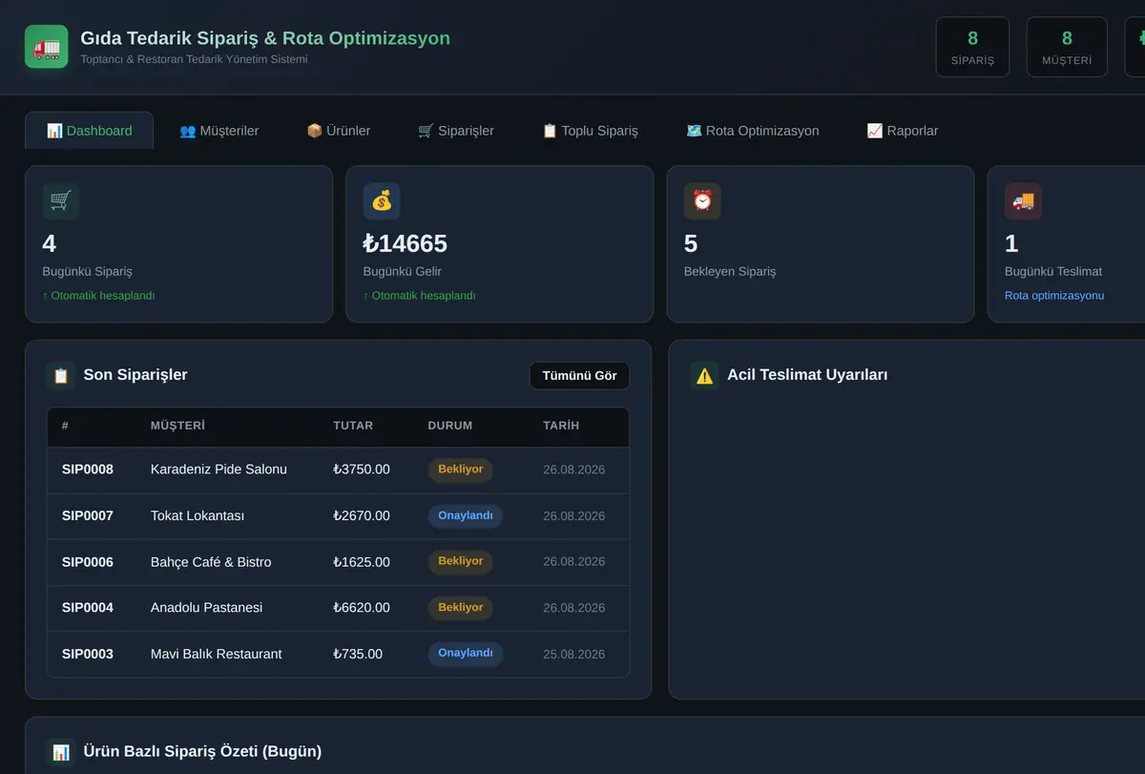Click the MÜŞTERİ column header
The width and height of the screenshot is (1145, 774).
coord(177,426)
